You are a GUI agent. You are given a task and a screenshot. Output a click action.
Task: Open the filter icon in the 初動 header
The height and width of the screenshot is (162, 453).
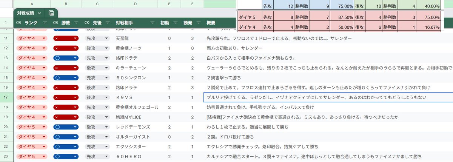(x=175, y=23)
